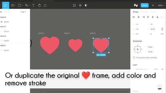Select the Frame tool

(x=12, y=5)
